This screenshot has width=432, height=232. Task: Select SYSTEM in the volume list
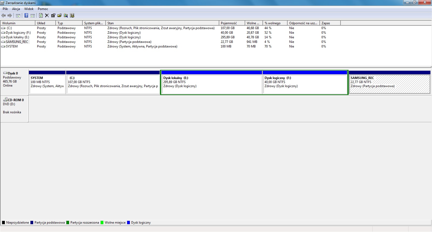(12, 46)
